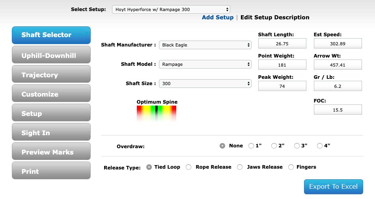Click the Add Setup link

218,17
